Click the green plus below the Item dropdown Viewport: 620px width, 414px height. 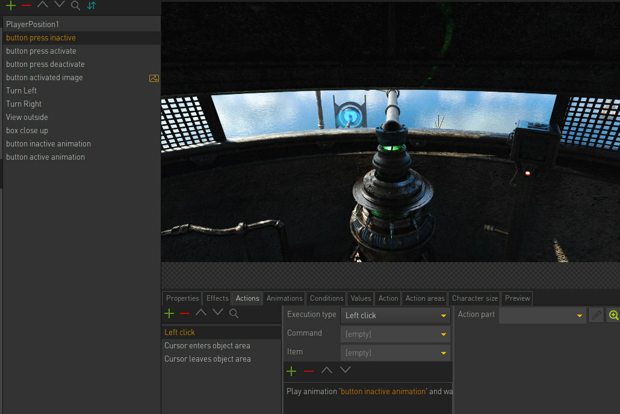tap(291, 371)
